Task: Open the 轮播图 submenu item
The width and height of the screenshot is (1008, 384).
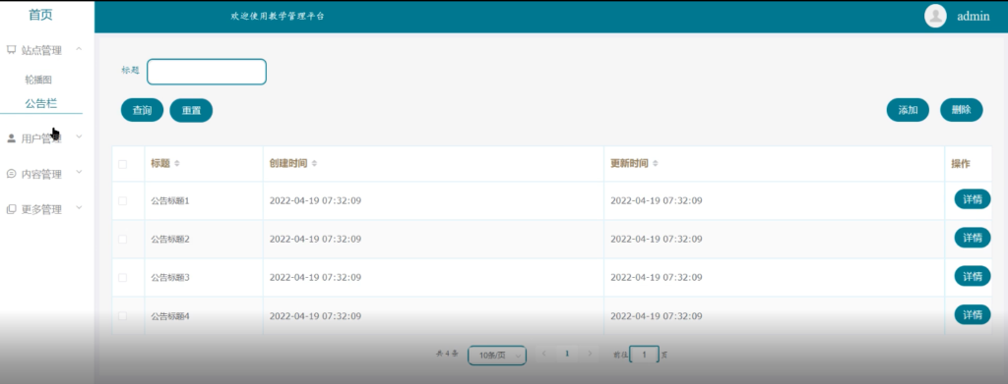Action: coord(38,81)
